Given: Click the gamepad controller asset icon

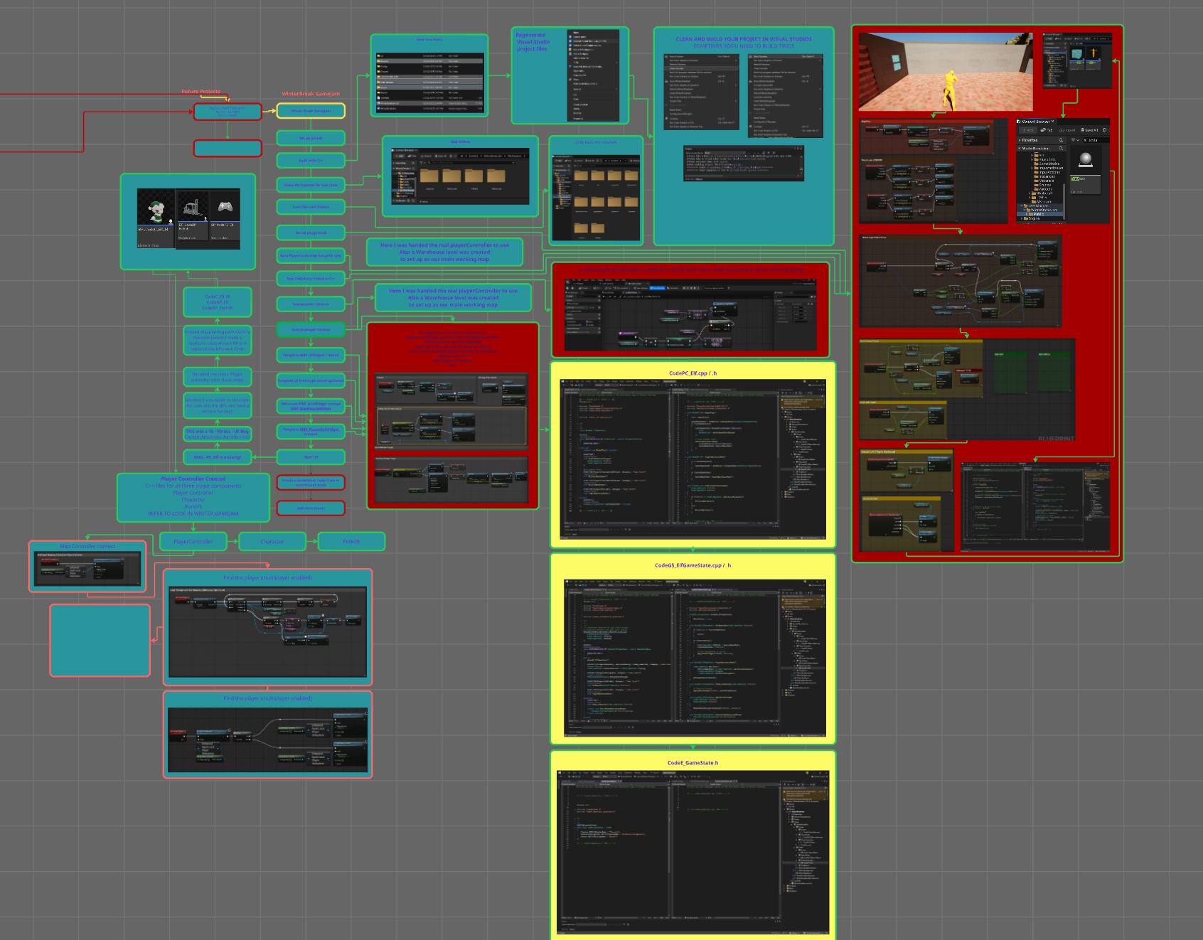Looking at the screenshot, I should (x=225, y=207).
